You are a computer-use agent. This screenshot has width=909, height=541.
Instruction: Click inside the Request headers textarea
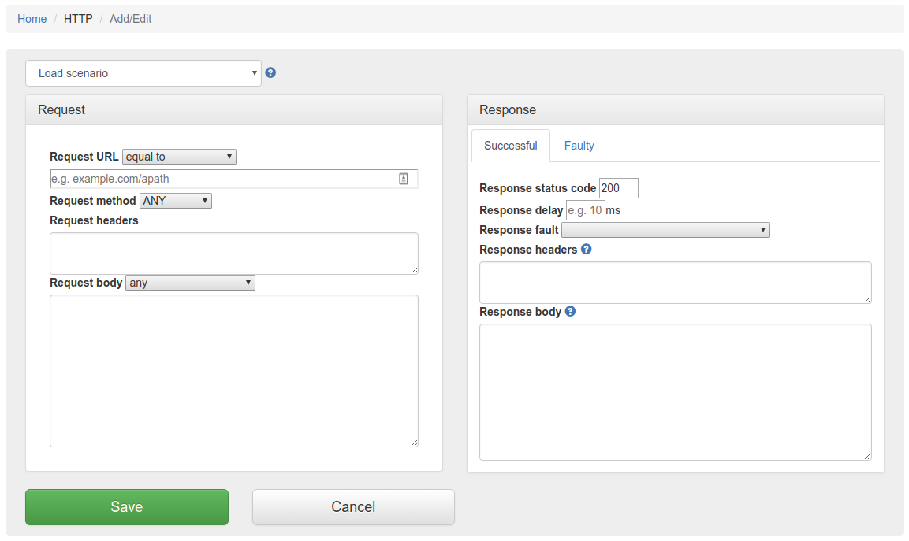[233, 253]
